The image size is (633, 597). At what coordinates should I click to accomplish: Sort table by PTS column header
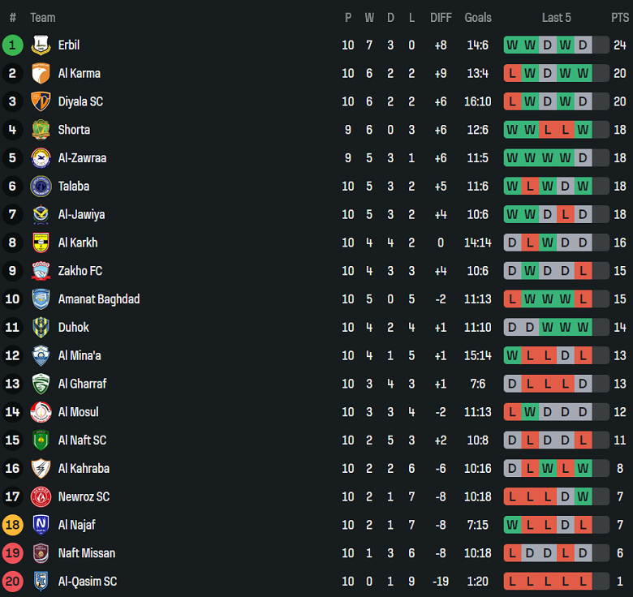coord(620,17)
